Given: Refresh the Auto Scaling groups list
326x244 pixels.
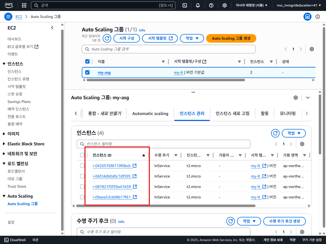Looking at the screenshot, I should pyautogui.click(x=107, y=38).
